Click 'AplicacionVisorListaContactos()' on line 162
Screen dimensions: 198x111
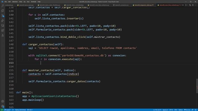point(55,96)
